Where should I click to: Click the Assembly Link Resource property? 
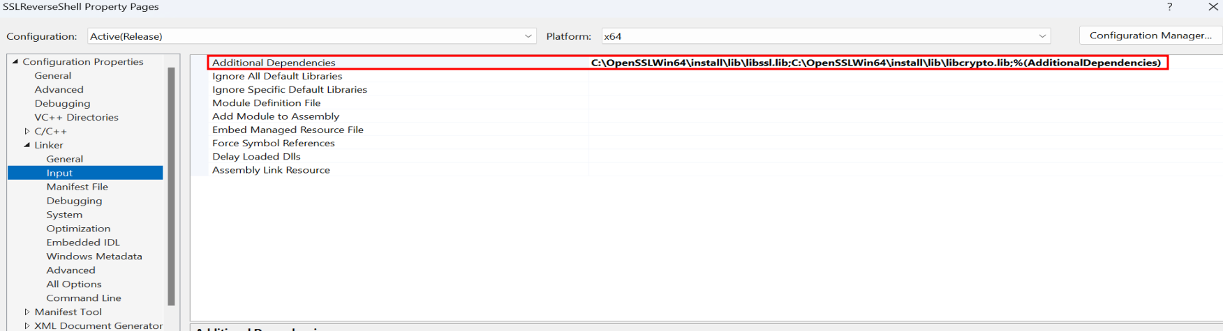[271, 170]
